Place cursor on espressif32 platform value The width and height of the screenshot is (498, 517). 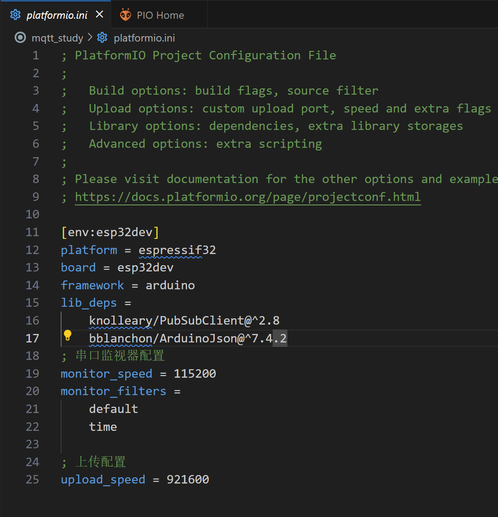(x=177, y=250)
